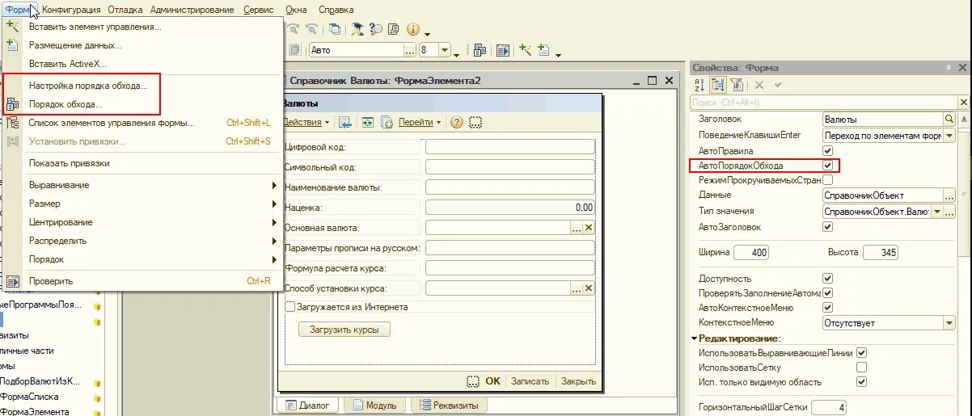
Task: Click the properties search field
Action: pos(822,103)
